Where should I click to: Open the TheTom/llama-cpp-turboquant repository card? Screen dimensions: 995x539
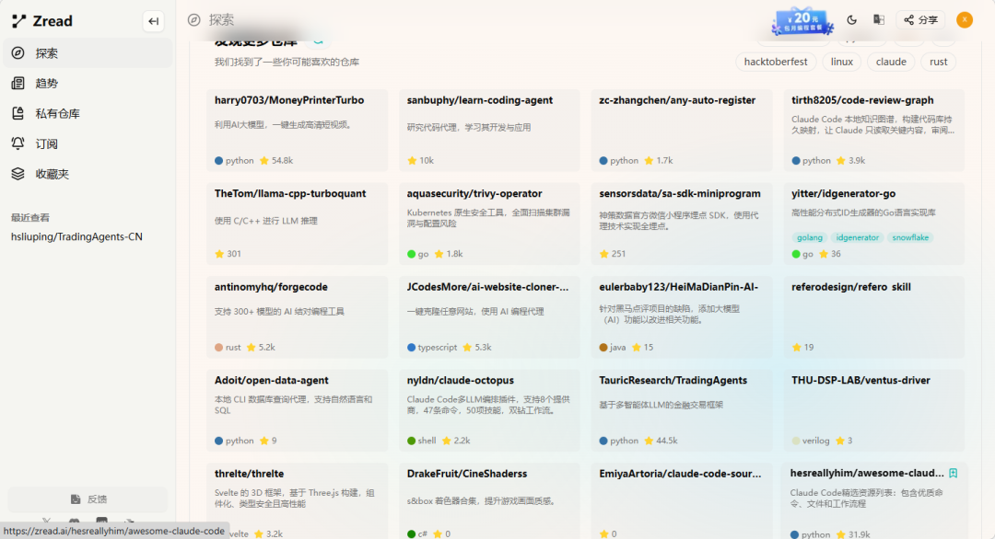tap(297, 224)
